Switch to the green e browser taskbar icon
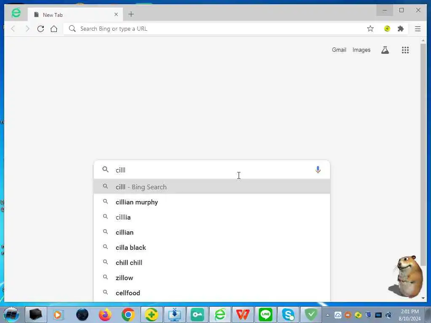This screenshot has width=431, height=323. (x=220, y=315)
